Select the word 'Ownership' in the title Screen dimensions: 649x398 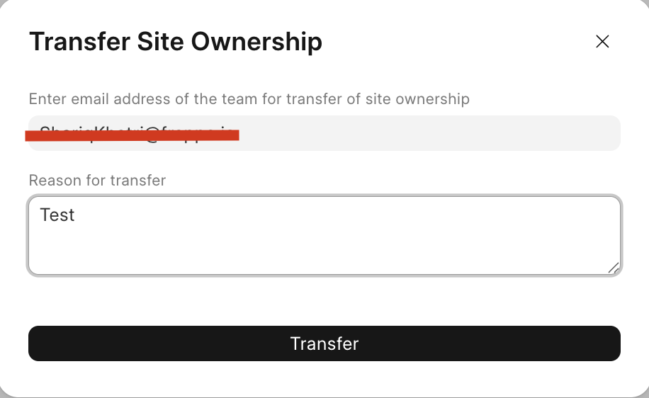point(256,42)
